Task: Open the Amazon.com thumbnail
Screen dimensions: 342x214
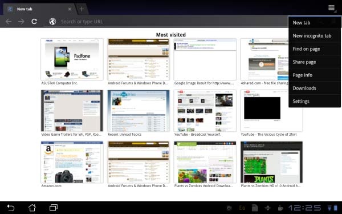Action: point(72,162)
